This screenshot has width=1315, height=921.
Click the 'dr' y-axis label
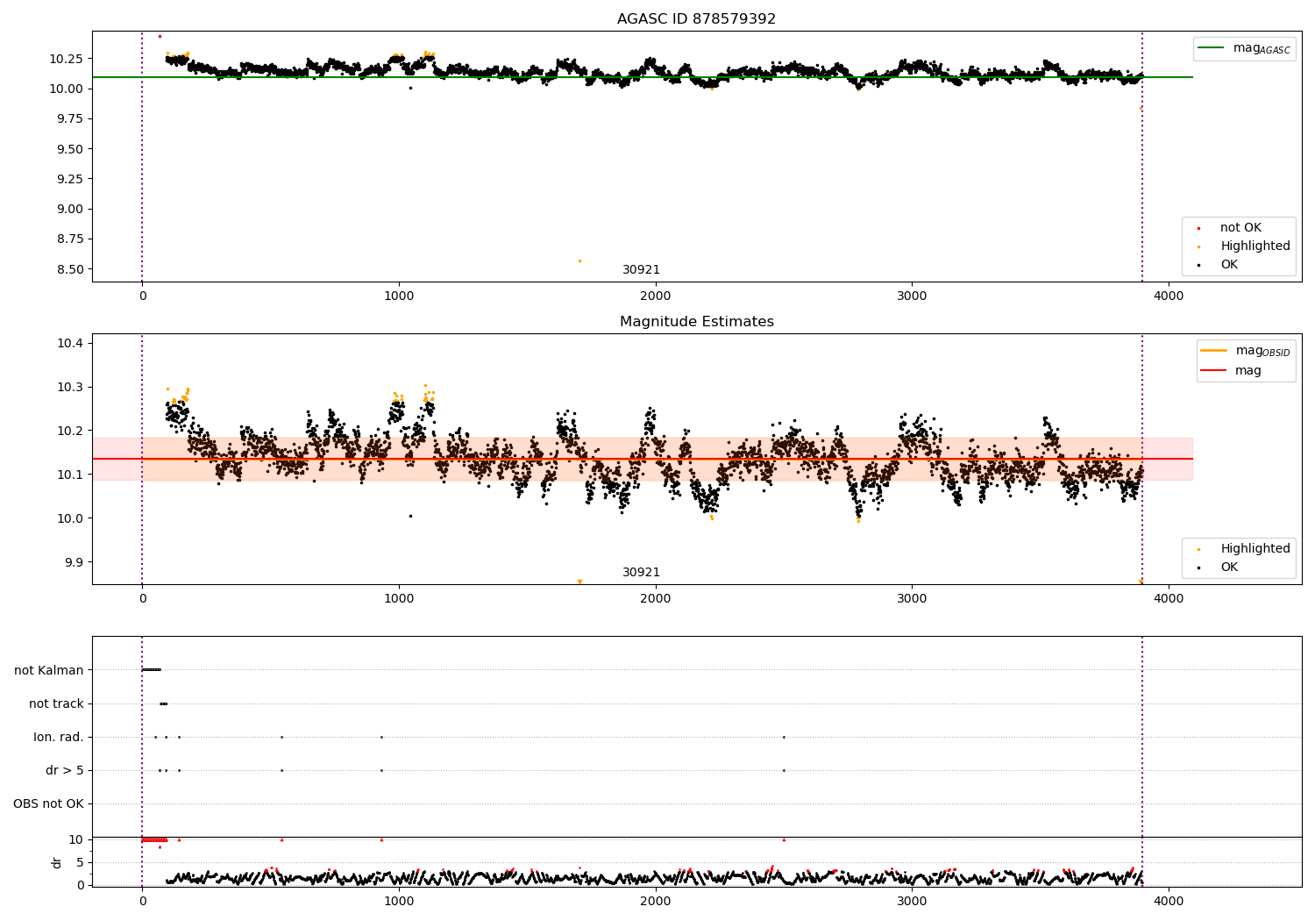pyautogui.click(x=57, y=862)
